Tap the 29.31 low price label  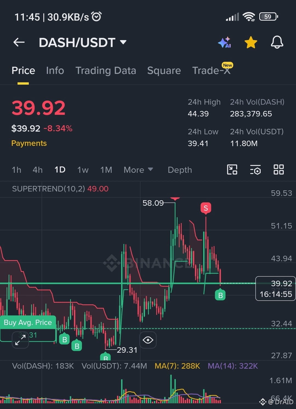tap(127, 350)
